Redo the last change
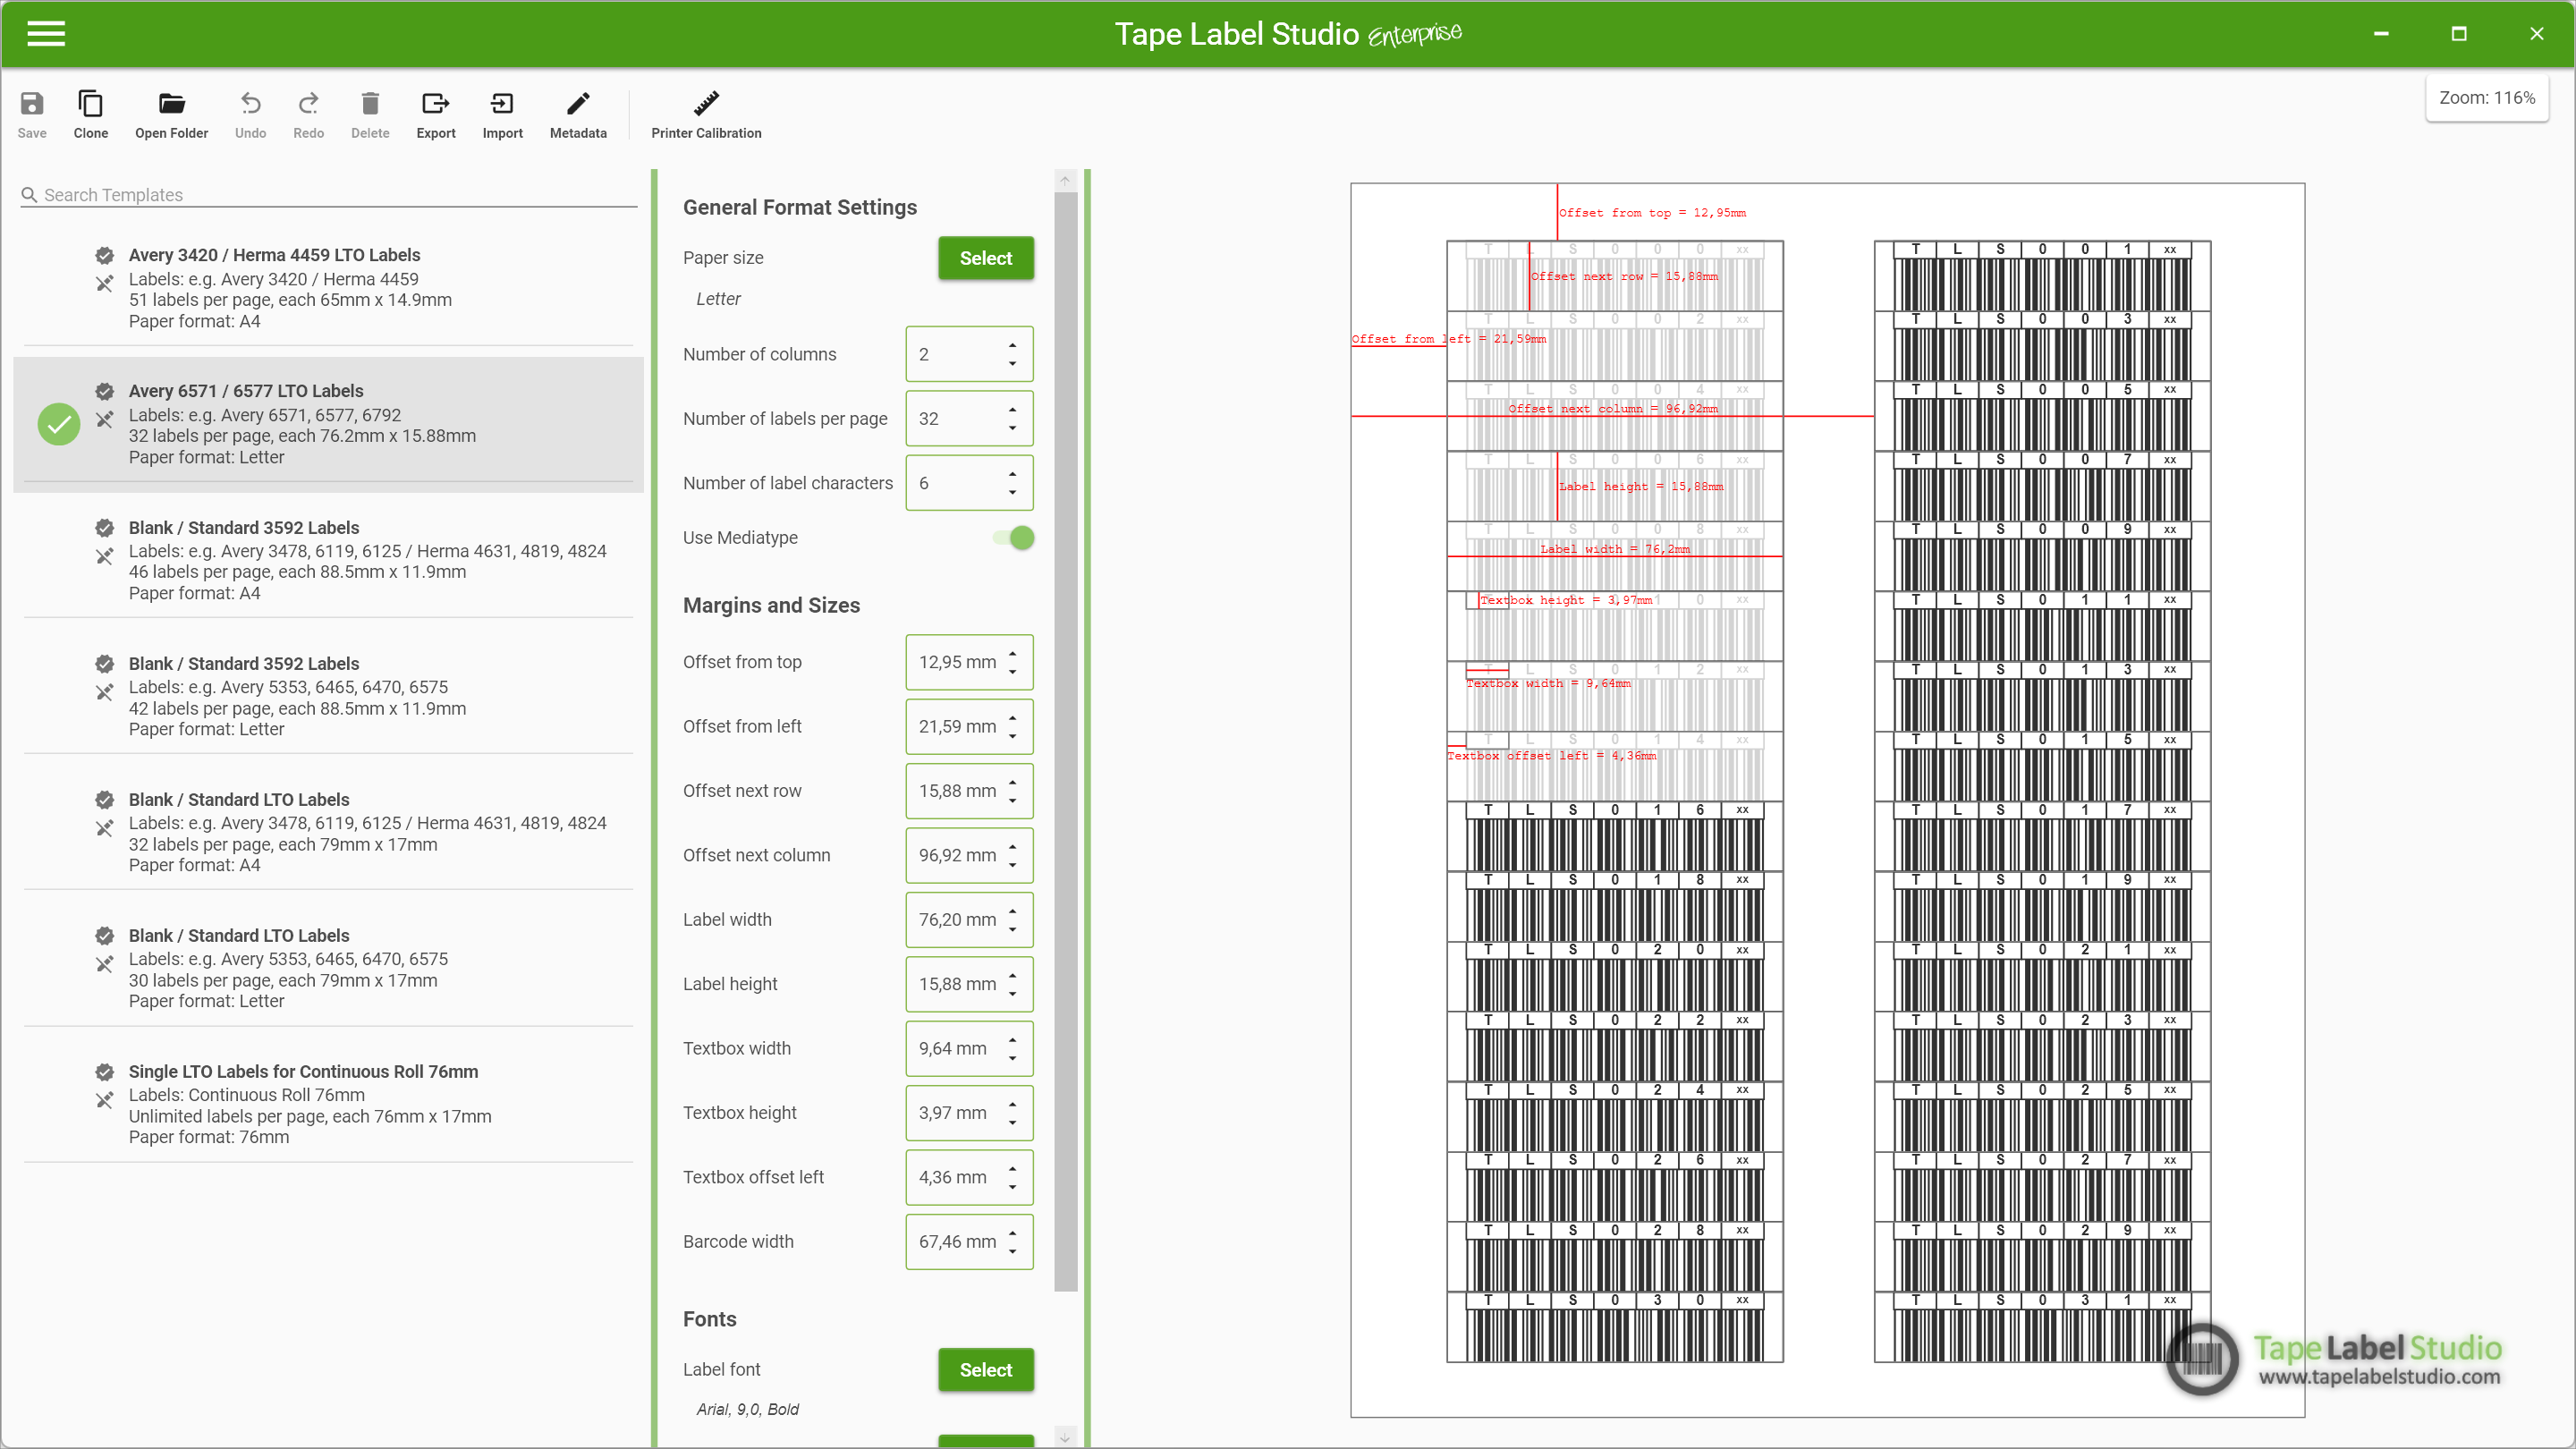This screenshot has height=1449, width=2576. coord(308,115)
